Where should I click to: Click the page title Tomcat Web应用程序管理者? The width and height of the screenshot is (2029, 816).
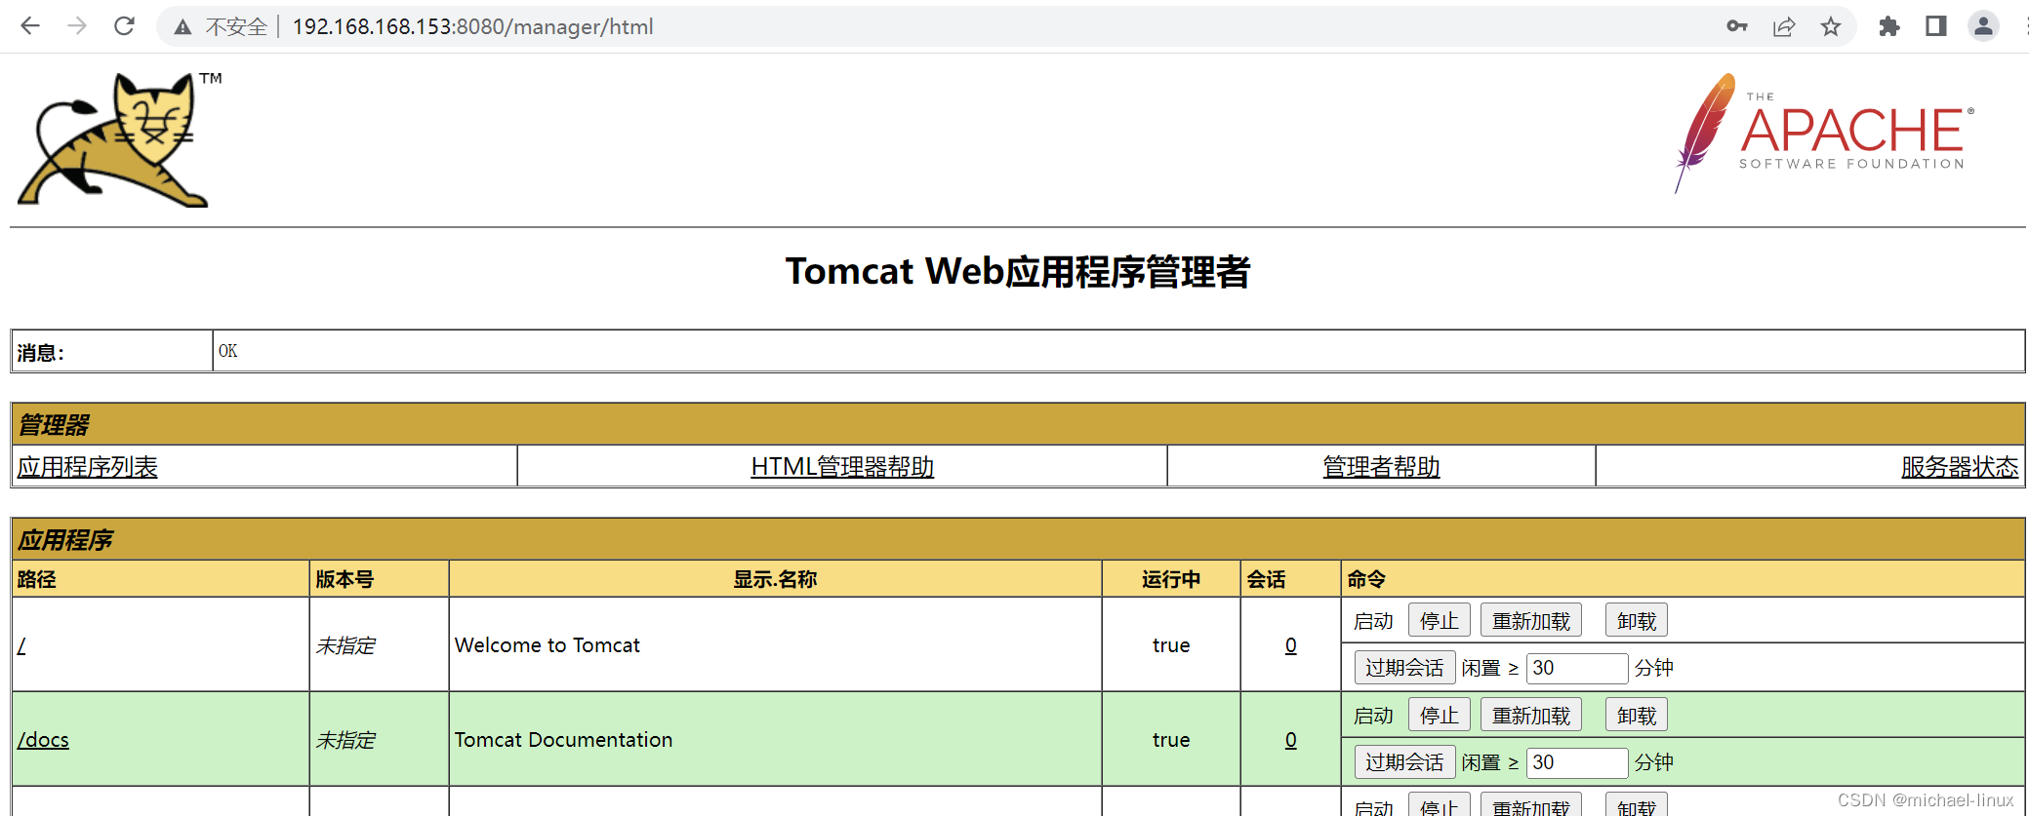click(1018, 271)
